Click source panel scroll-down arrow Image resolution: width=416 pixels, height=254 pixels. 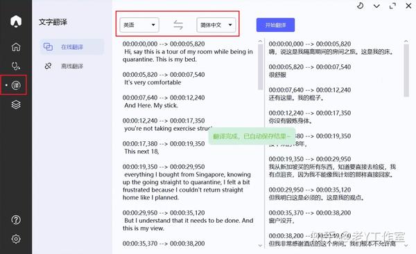(260, 246)
